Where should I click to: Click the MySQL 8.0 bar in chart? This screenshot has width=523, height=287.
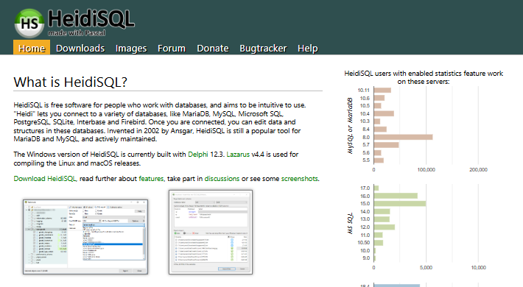pyautogui.click(x=403, y=137)
